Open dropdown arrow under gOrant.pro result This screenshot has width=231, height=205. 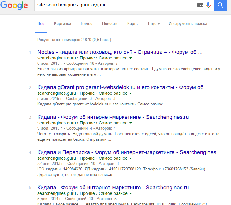131,93
